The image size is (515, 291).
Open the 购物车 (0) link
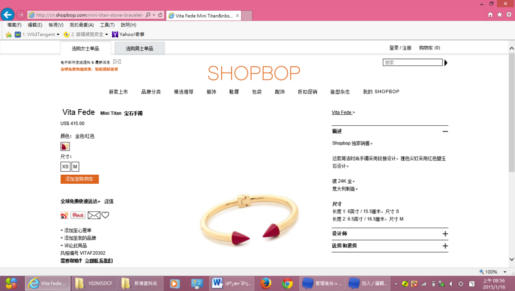click(x=430, y=48)
